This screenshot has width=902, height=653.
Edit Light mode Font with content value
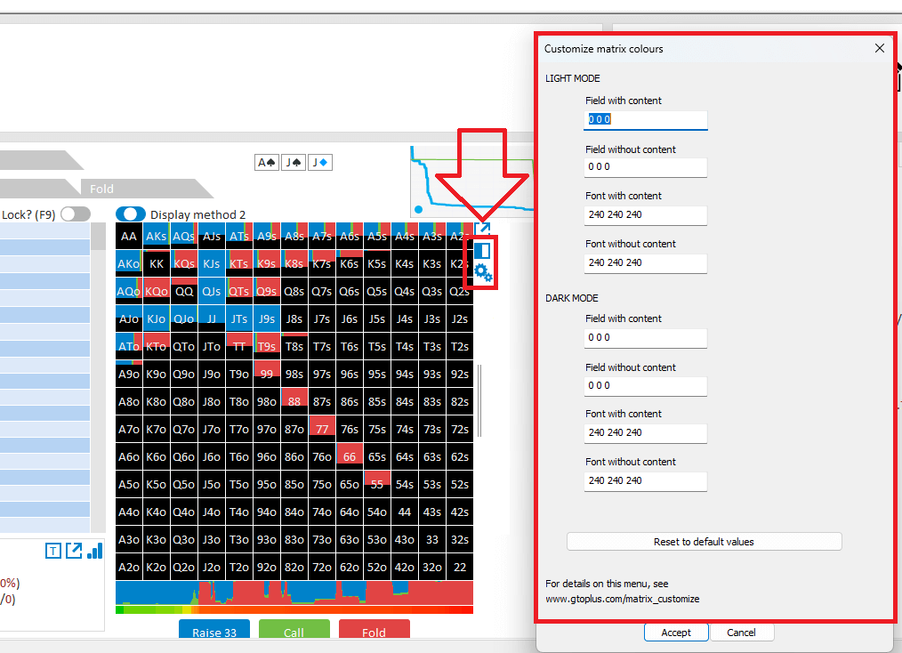pos(646,215)
